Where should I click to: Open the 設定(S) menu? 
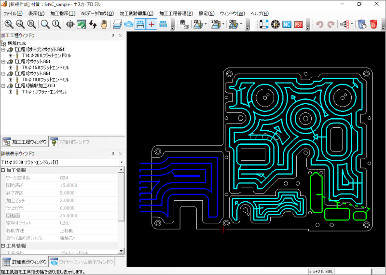coord(207,14)
